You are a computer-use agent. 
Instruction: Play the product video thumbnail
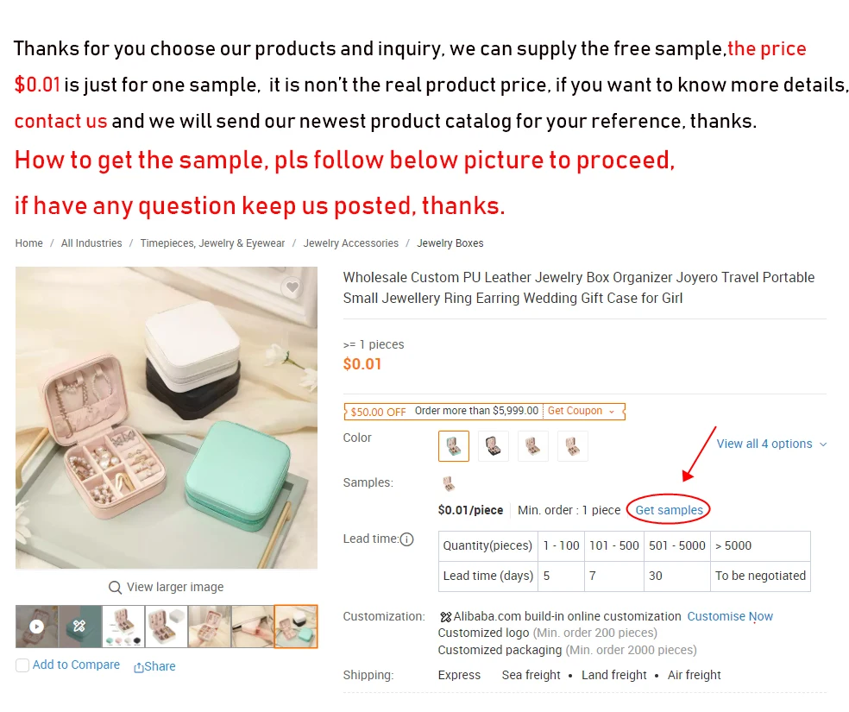pyautogui.click(x=37, y=627)
